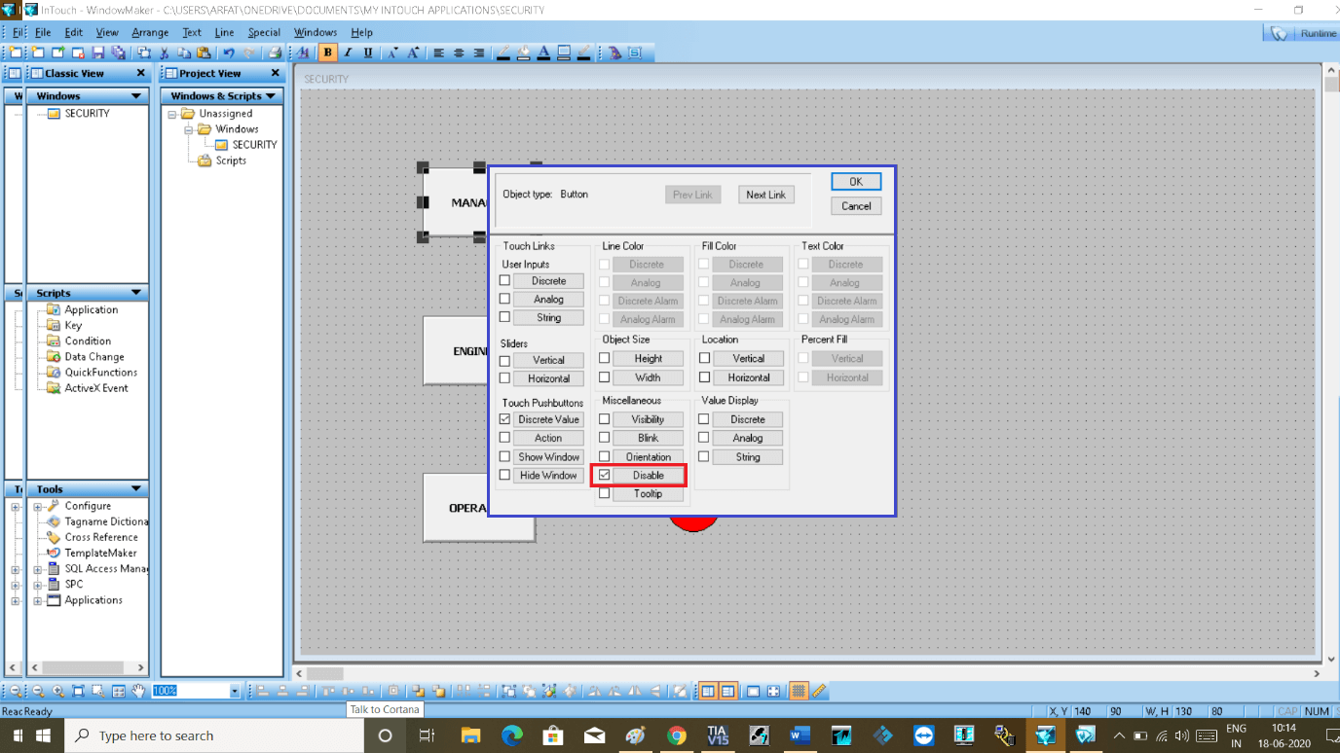Click the OK button in dialog
The width and height of the screenshot is (1340, 753).
click(x=856, y=182)
